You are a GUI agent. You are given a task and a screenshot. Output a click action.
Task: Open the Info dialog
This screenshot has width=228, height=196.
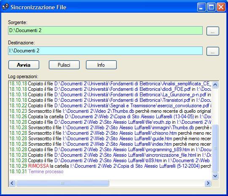tap(101, 65)
